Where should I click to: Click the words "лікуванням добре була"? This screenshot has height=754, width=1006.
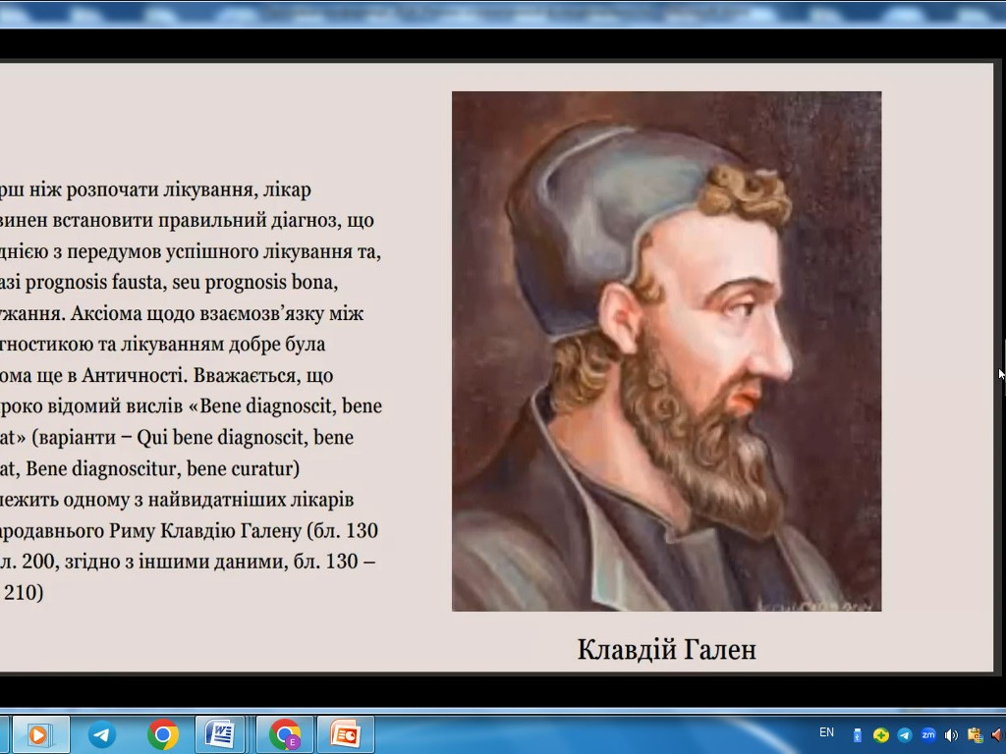tap(223, 345)
